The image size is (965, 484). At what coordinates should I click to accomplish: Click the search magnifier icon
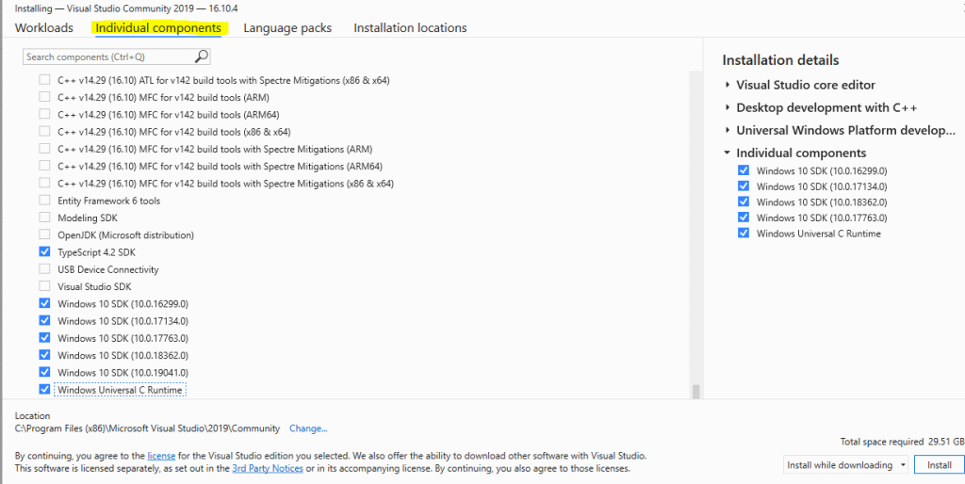pyautogui.click(x=202, y=56)
